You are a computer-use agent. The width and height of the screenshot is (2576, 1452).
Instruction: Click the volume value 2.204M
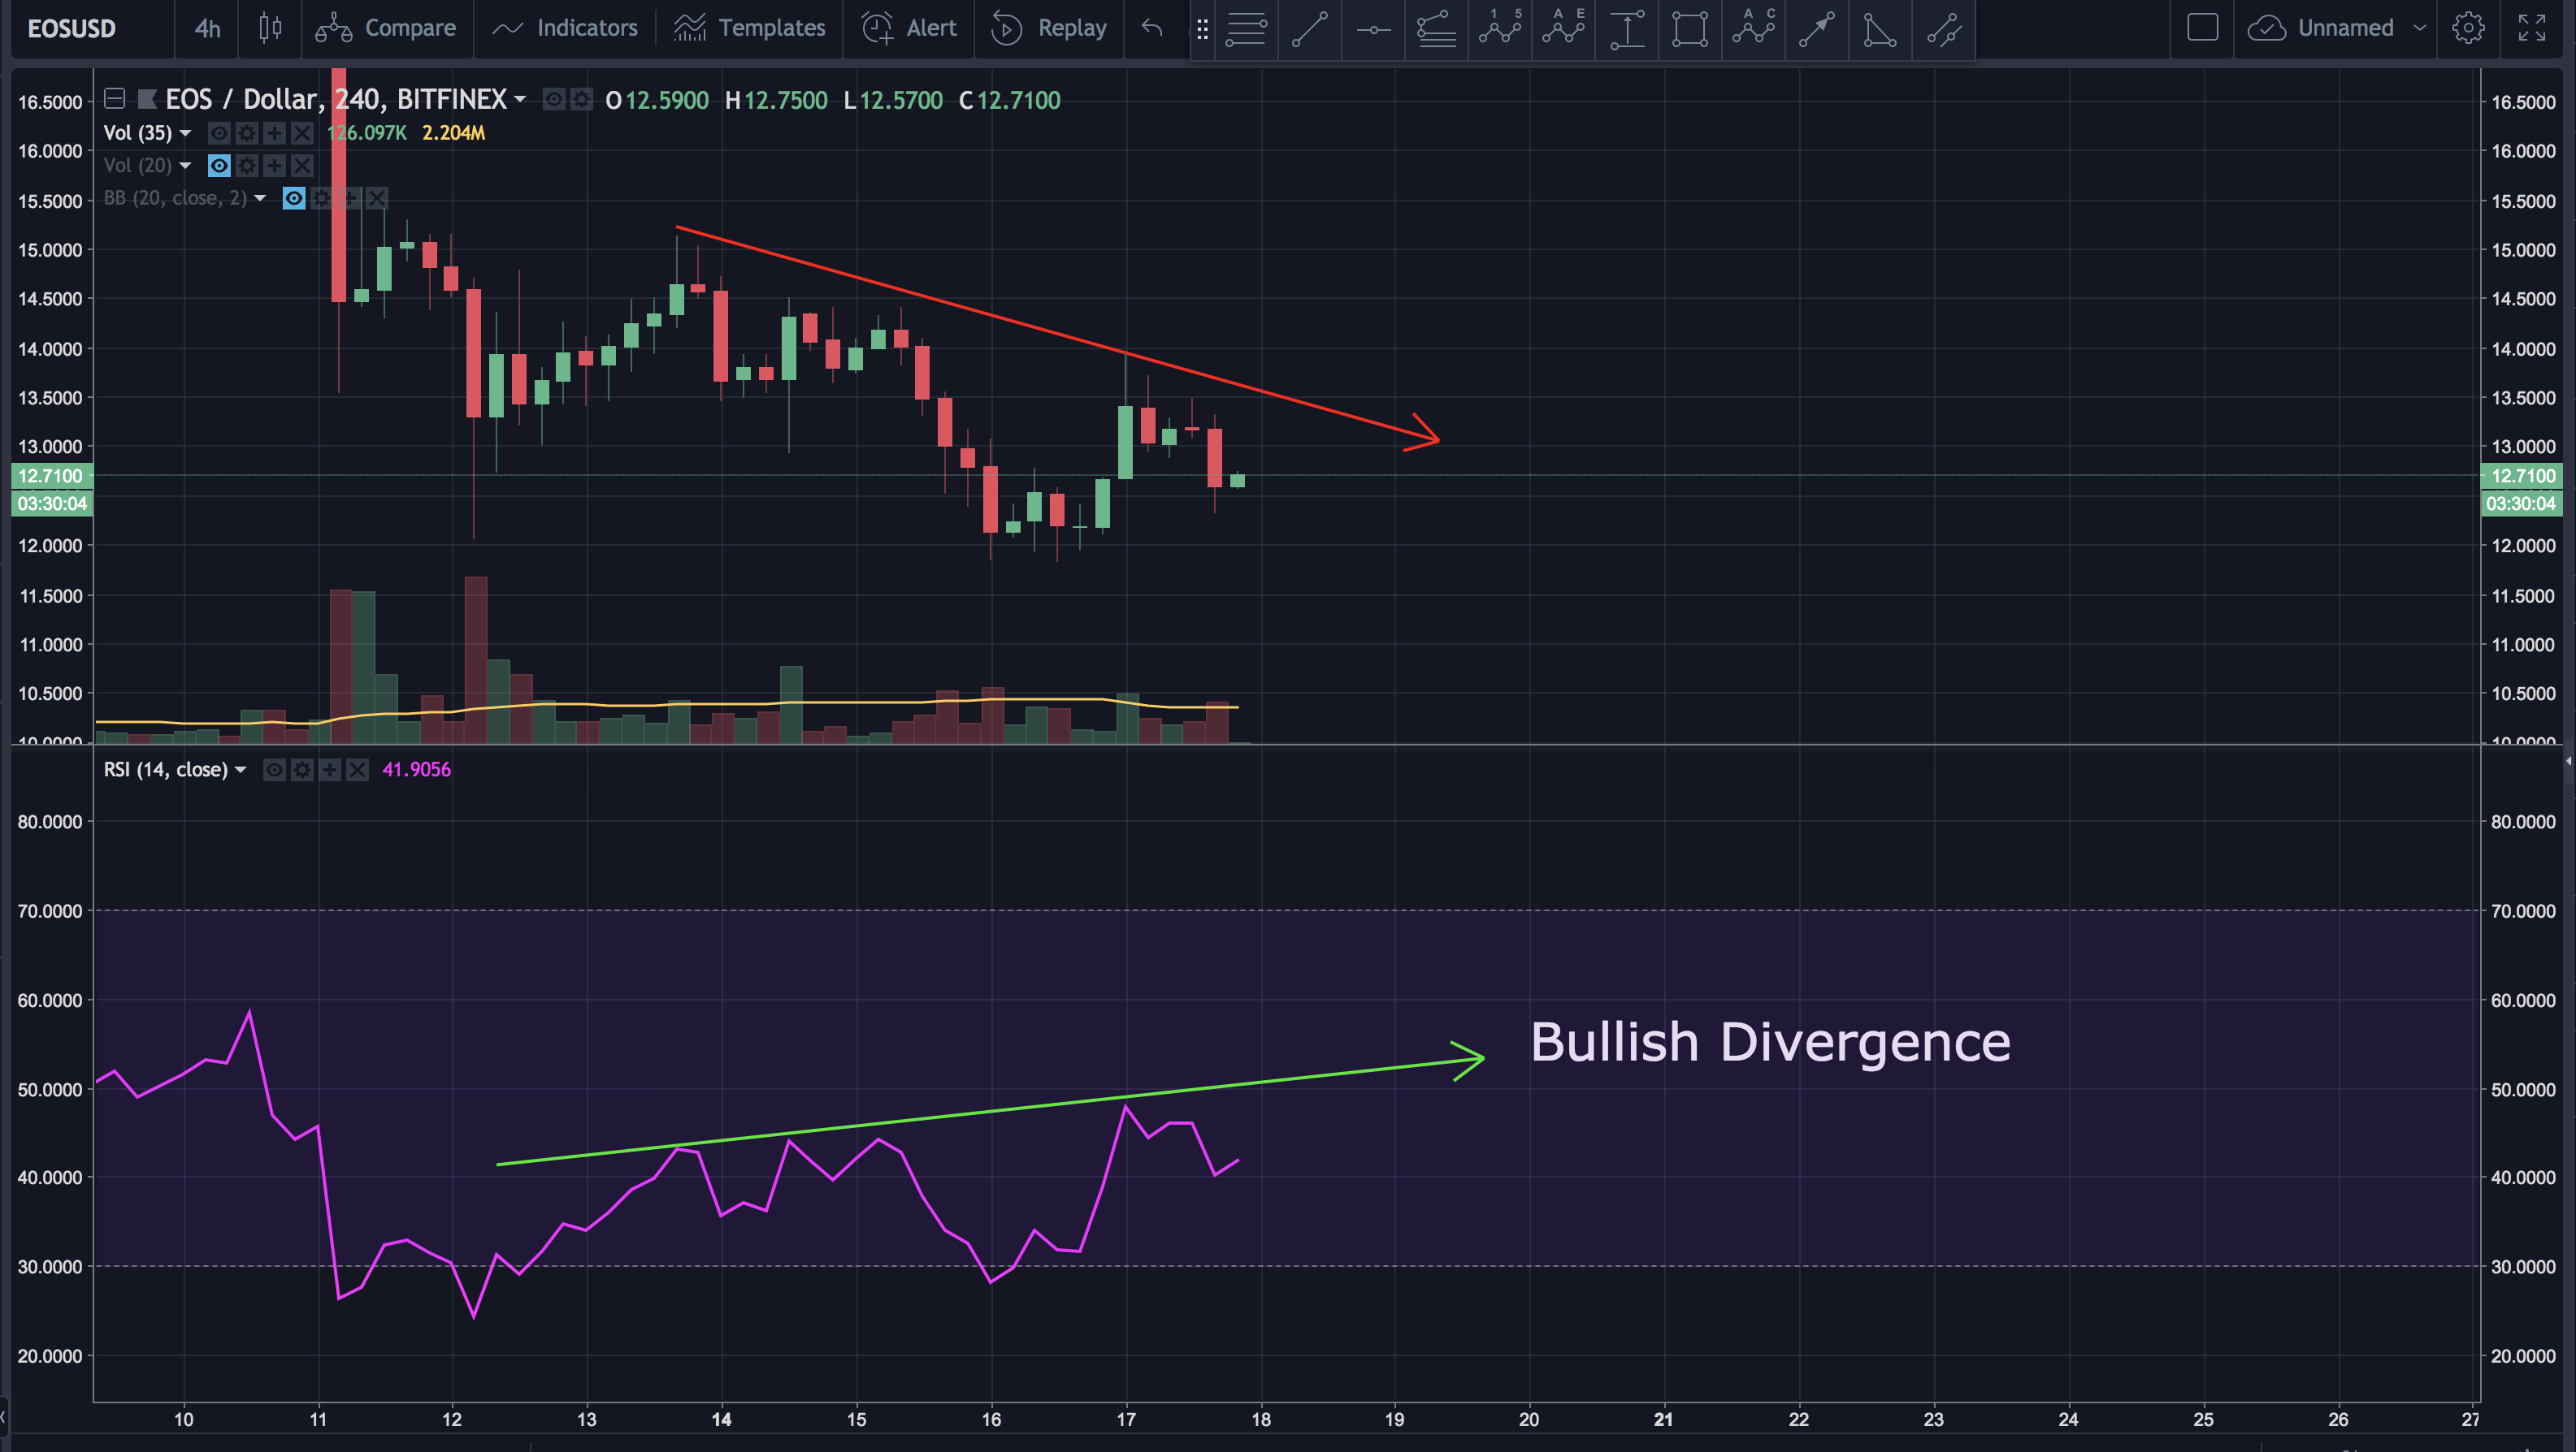point(453,133)
